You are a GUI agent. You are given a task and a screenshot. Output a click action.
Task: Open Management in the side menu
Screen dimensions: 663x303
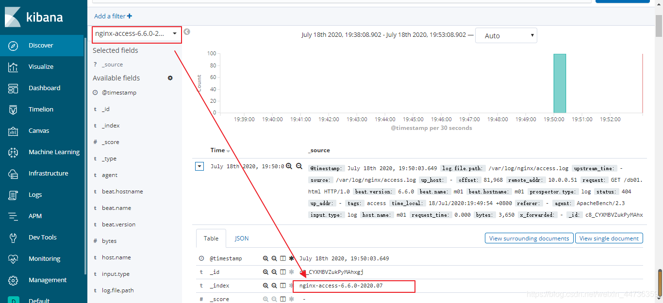(48, 280)
